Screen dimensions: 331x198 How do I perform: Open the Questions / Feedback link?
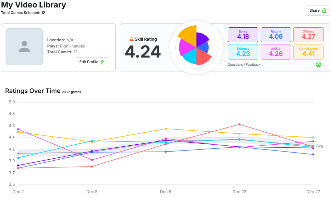point(244,65)
